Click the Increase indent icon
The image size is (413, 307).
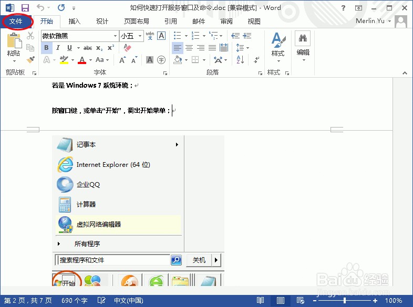point(247,36)
